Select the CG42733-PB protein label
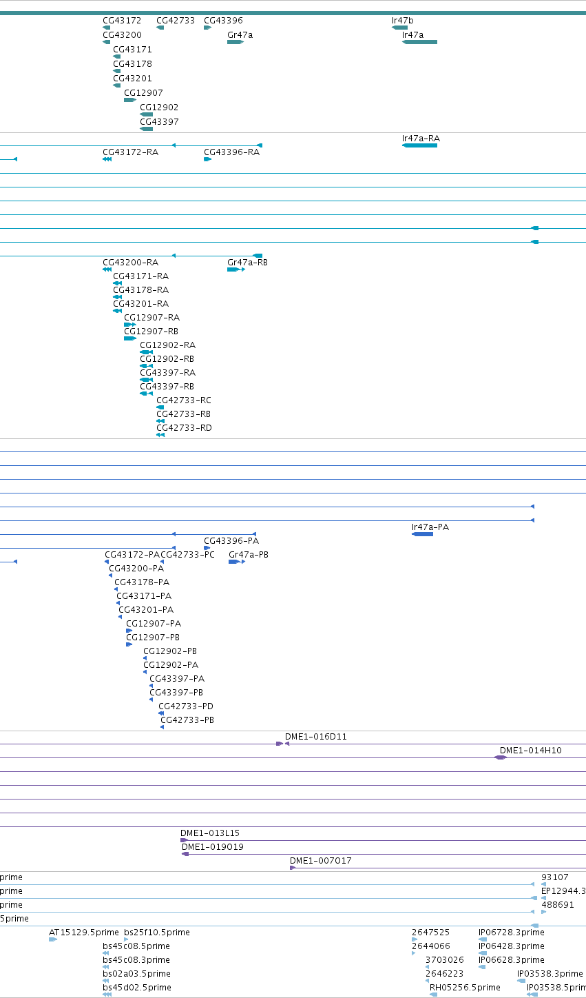The height and width of the screenshot is (998, 586). pyautogui.click(x=187, y=720)
